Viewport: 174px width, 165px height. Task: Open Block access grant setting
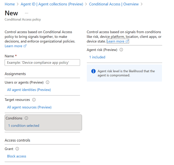(x=16, y=156)
